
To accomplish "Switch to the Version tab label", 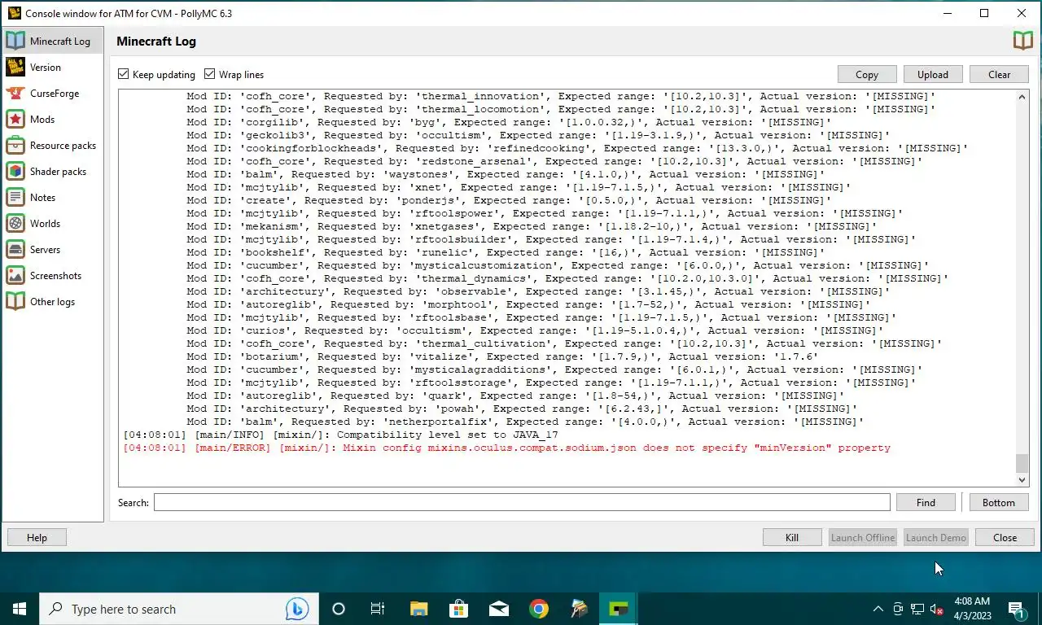I will tap(46, 68).
